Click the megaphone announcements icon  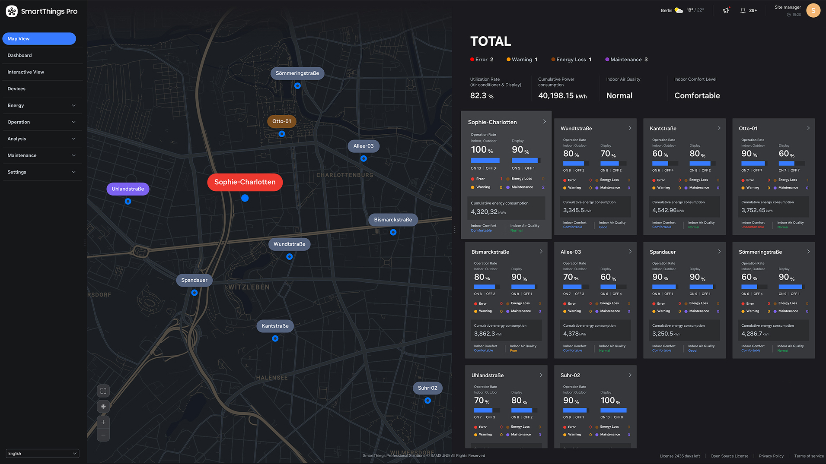[726, 10]
